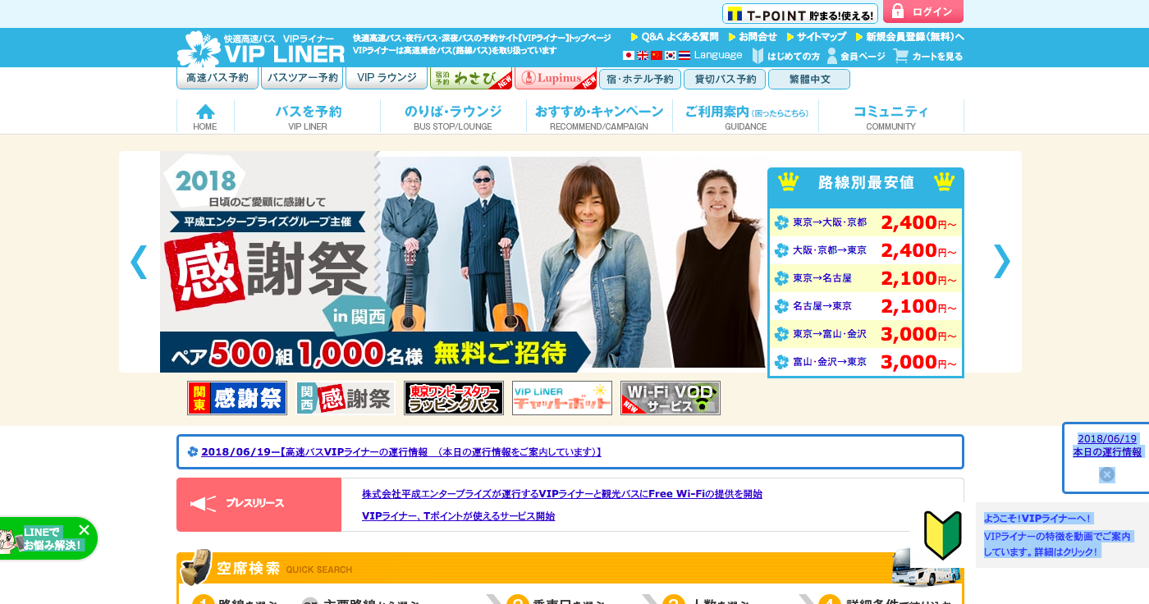Click the 感謝祭 main banner
This screenshot has height=604, width=1149.
coord(462,262)
